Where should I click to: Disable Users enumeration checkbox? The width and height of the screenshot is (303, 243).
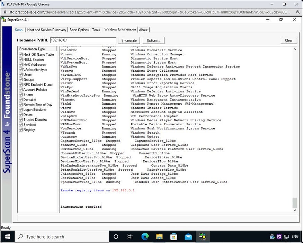point(21,74)
